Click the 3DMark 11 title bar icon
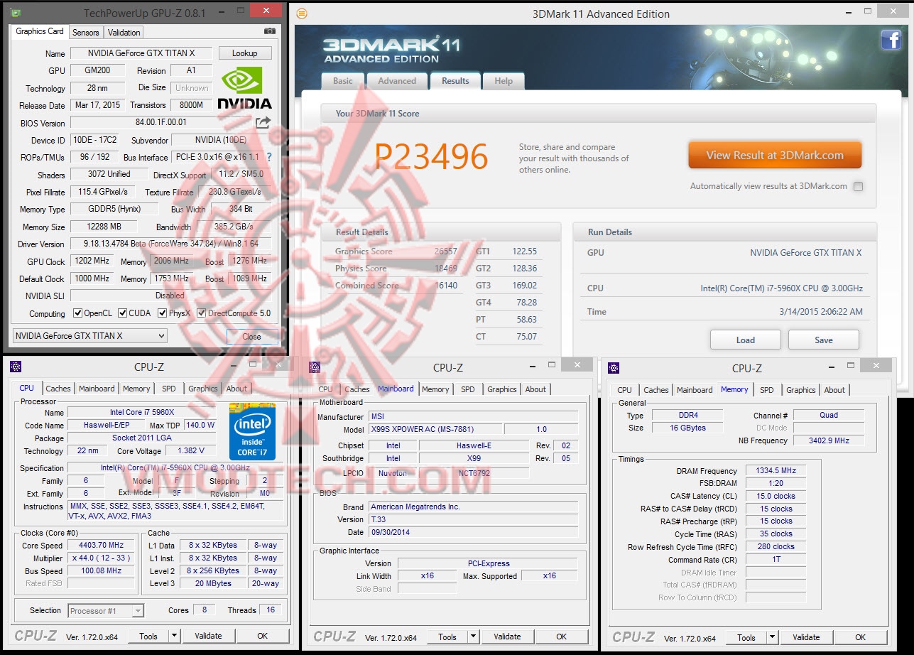 [x=302, y=13]
